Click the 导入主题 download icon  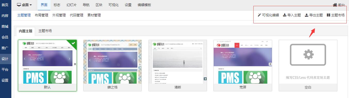[285, 15]
